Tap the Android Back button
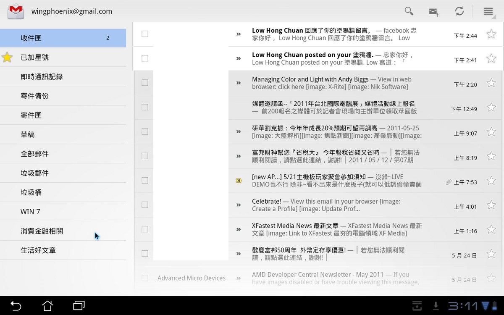Viewport: 504px width, 315px height. click(16, 305)
